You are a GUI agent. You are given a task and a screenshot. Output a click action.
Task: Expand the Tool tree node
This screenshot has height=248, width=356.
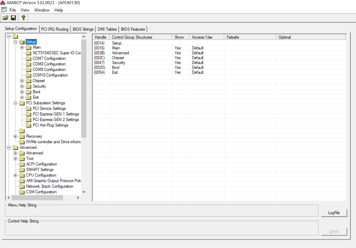click(x=16, y=159)
